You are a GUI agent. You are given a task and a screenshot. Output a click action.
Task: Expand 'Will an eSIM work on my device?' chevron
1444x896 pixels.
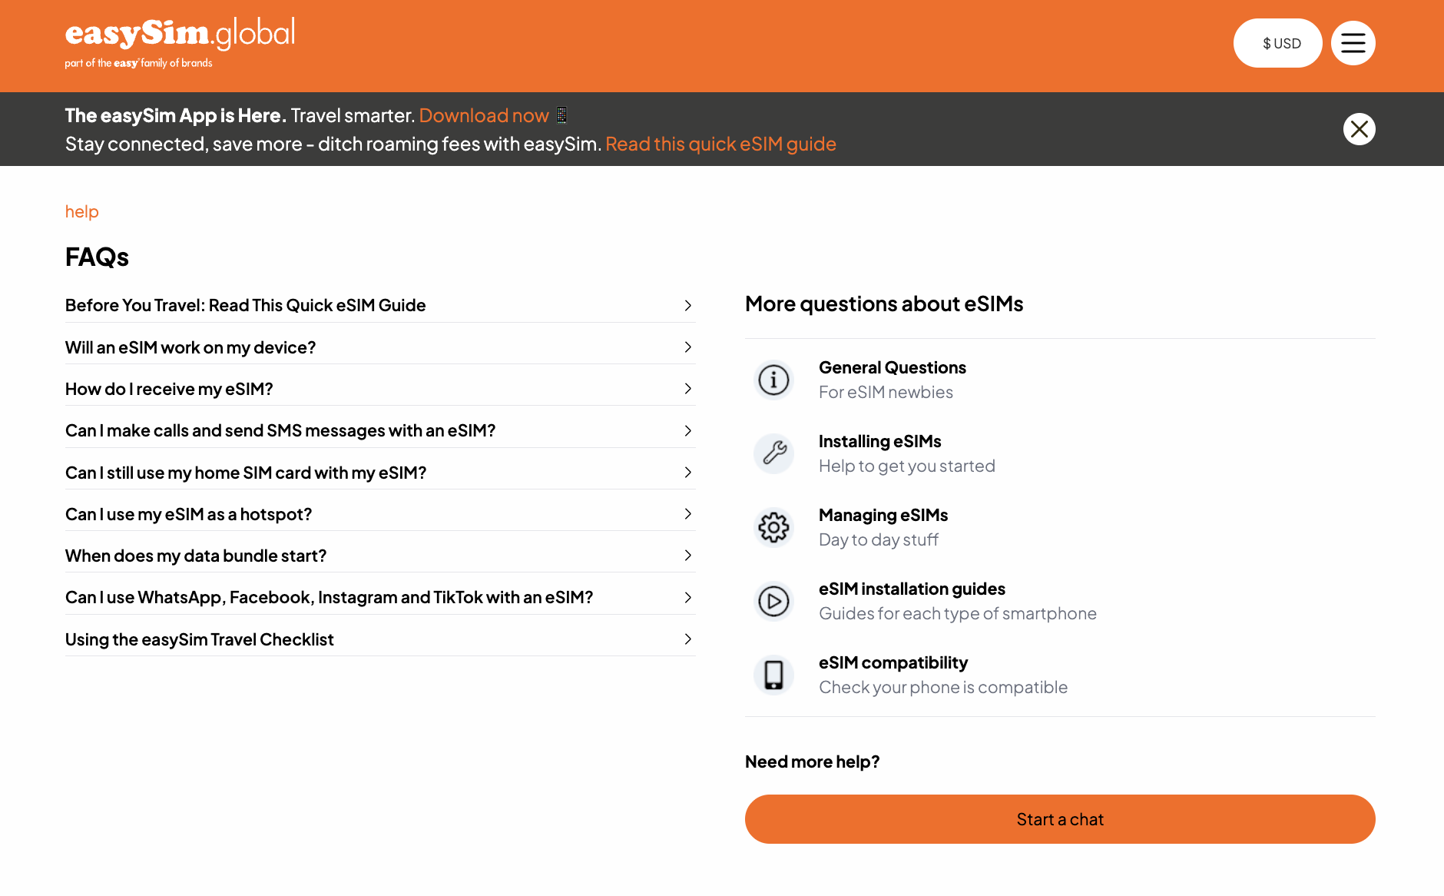click(x=688, y=347)
